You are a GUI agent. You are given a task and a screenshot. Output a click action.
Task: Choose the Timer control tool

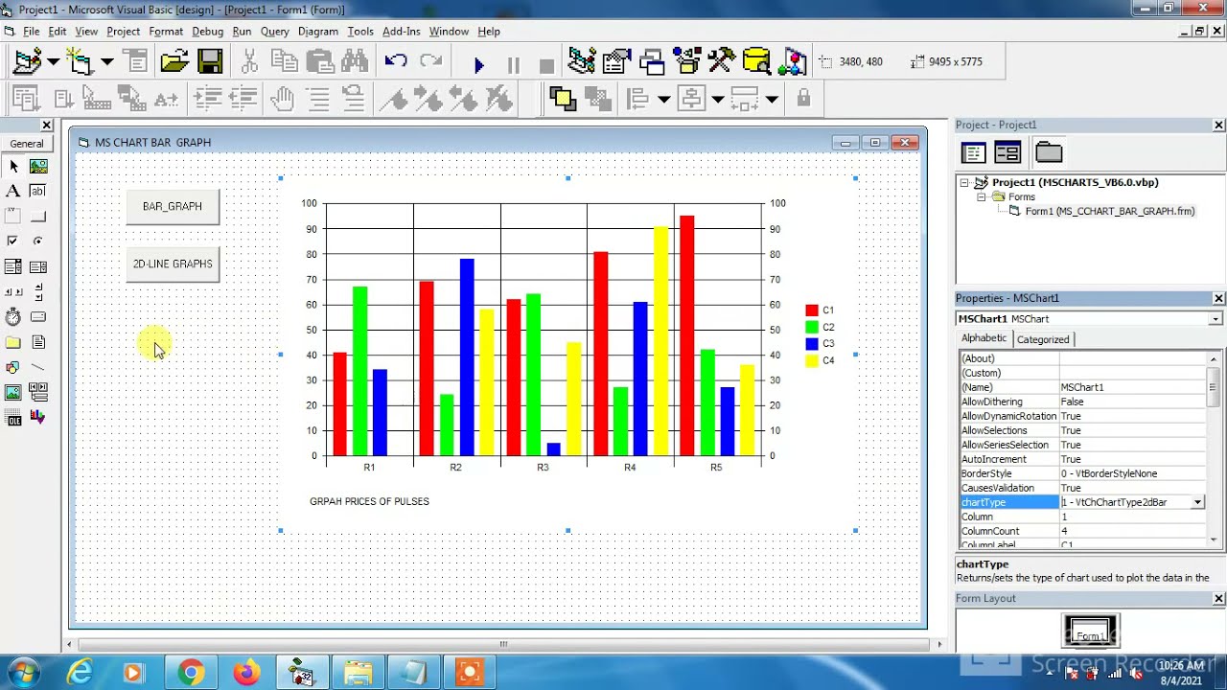point(13,317)
